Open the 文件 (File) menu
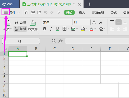Screen dimensions: 129x98 click(x=13, y=12)
